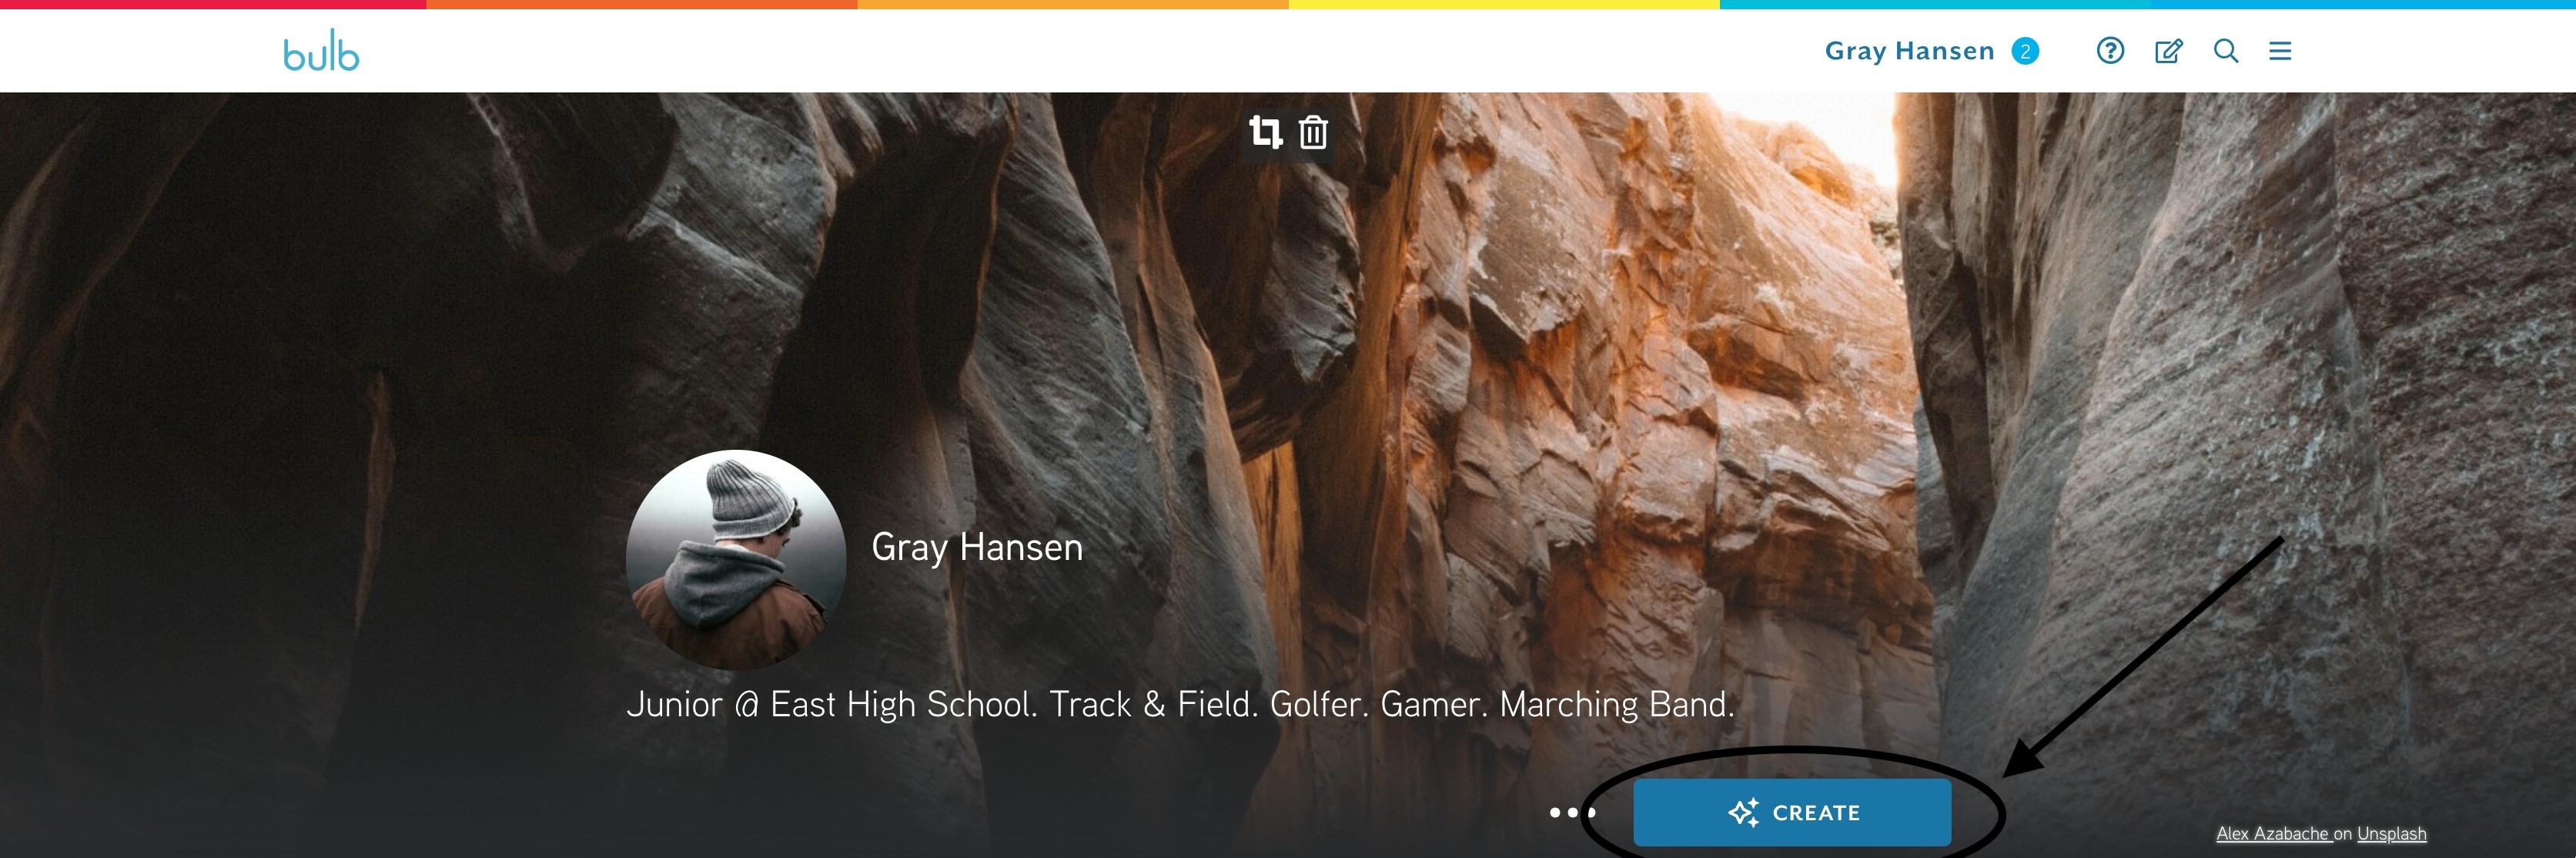Click the bio text starting with Junior
This screenshot has height=858, width=2576.
tap(1180, 704)
